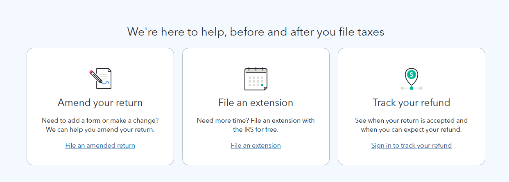Image resolution: width=509 pixels, height=182 pixels.
Task: Click the green dollar sign circle in pin
Action: [x=412, y=74]
